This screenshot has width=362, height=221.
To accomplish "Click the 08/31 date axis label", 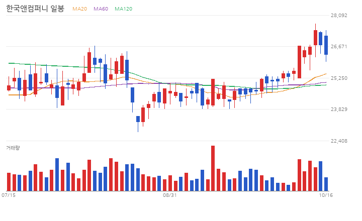I will coord(170,195).
